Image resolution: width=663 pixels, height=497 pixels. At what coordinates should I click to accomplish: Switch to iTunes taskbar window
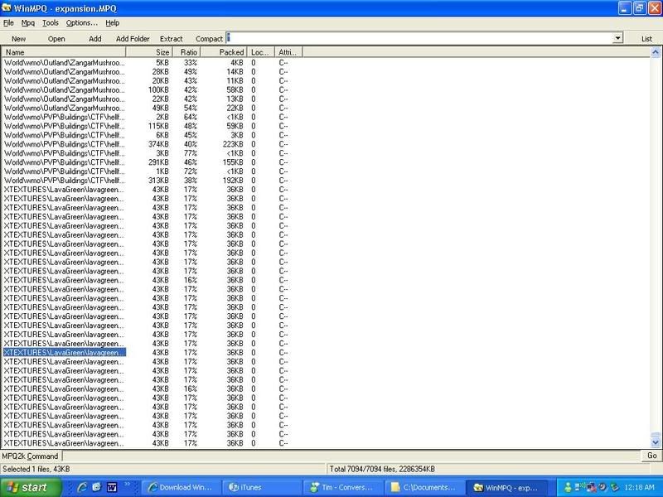261,487
